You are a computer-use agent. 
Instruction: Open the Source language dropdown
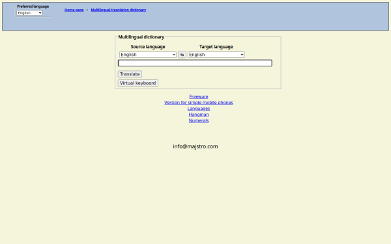[148, 55]
